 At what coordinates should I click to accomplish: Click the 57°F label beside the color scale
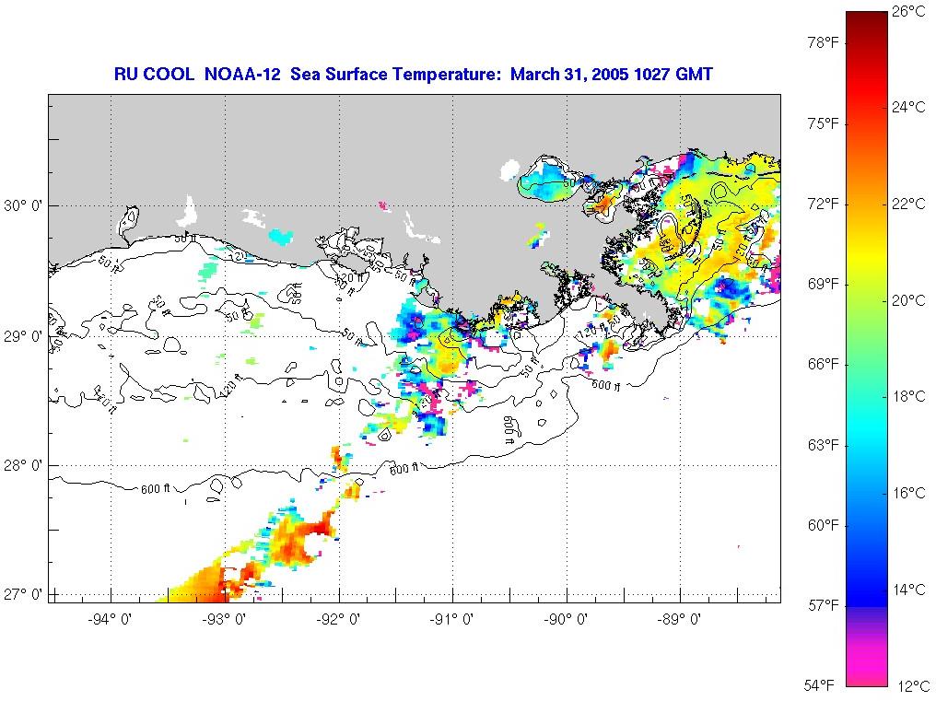824,606
